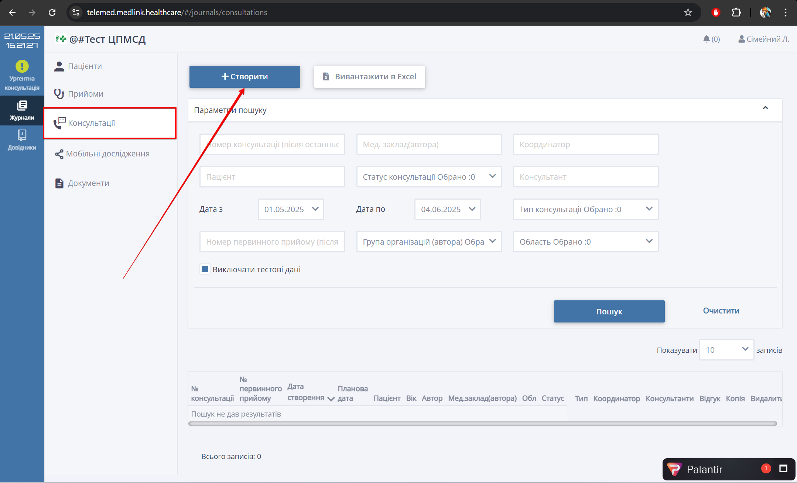Open the Довідники reference section
The height and width of the screenshot is (483, 797).
[x=22, y=140]
